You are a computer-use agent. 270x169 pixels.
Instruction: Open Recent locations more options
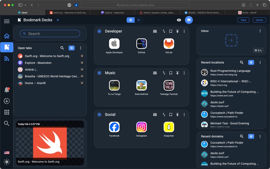260,62
